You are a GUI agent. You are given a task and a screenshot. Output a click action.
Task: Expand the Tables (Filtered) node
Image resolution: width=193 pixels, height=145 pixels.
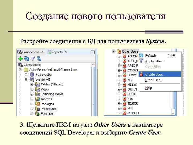tap(32, 85)
